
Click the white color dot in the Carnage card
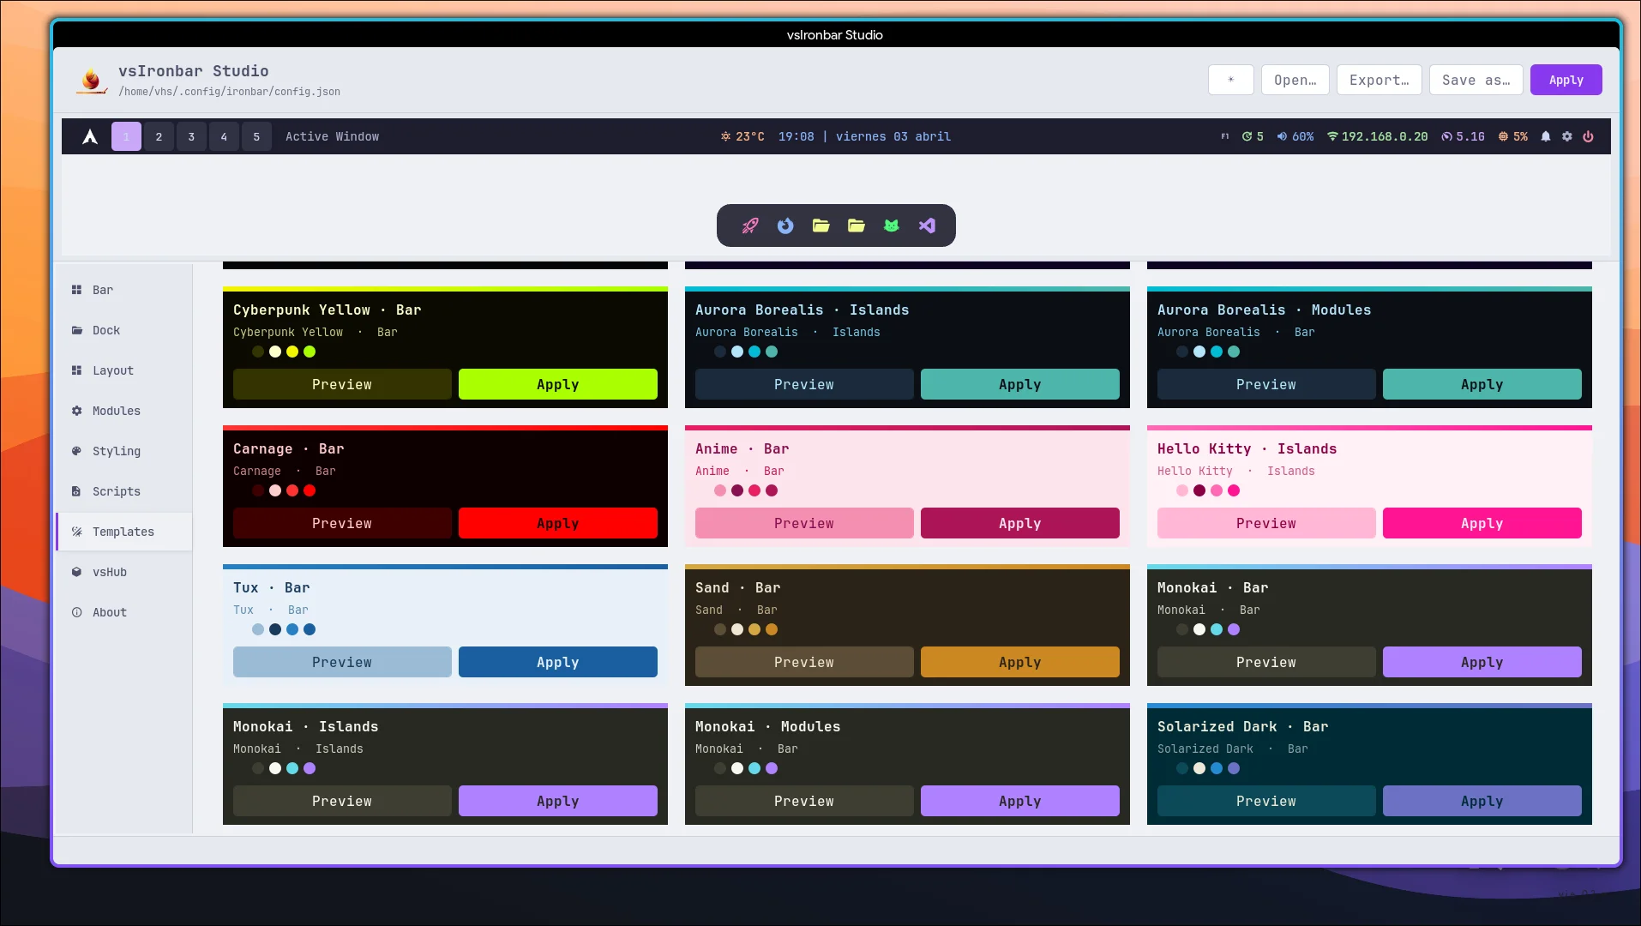275,490
